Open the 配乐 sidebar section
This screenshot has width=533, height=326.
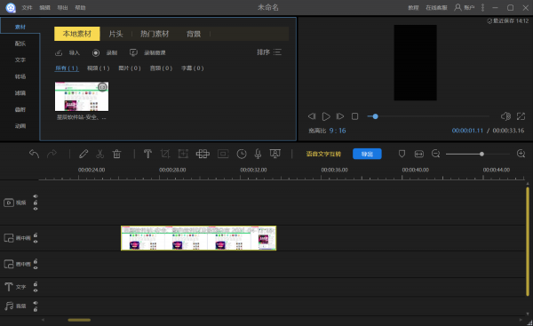(x=20, y=44)
